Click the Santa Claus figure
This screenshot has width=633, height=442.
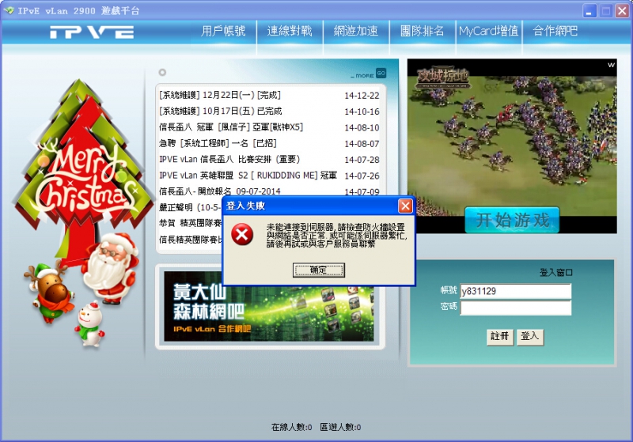point(111,268)
